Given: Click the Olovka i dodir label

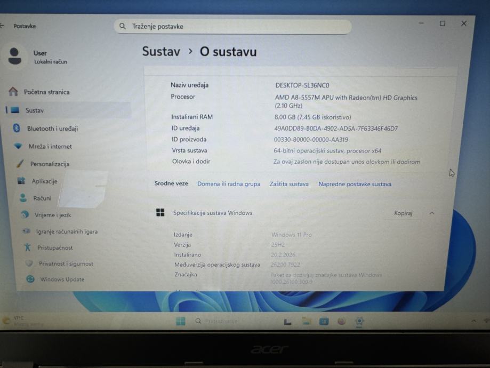Looking at the screenshot, I should 191,161.
